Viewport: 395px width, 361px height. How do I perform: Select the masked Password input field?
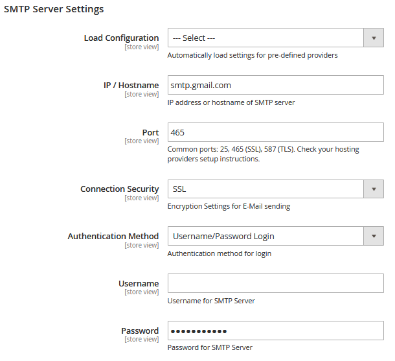click(x=275, y=331)
